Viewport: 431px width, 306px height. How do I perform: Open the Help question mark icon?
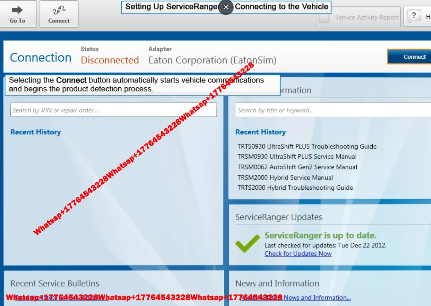414,16
